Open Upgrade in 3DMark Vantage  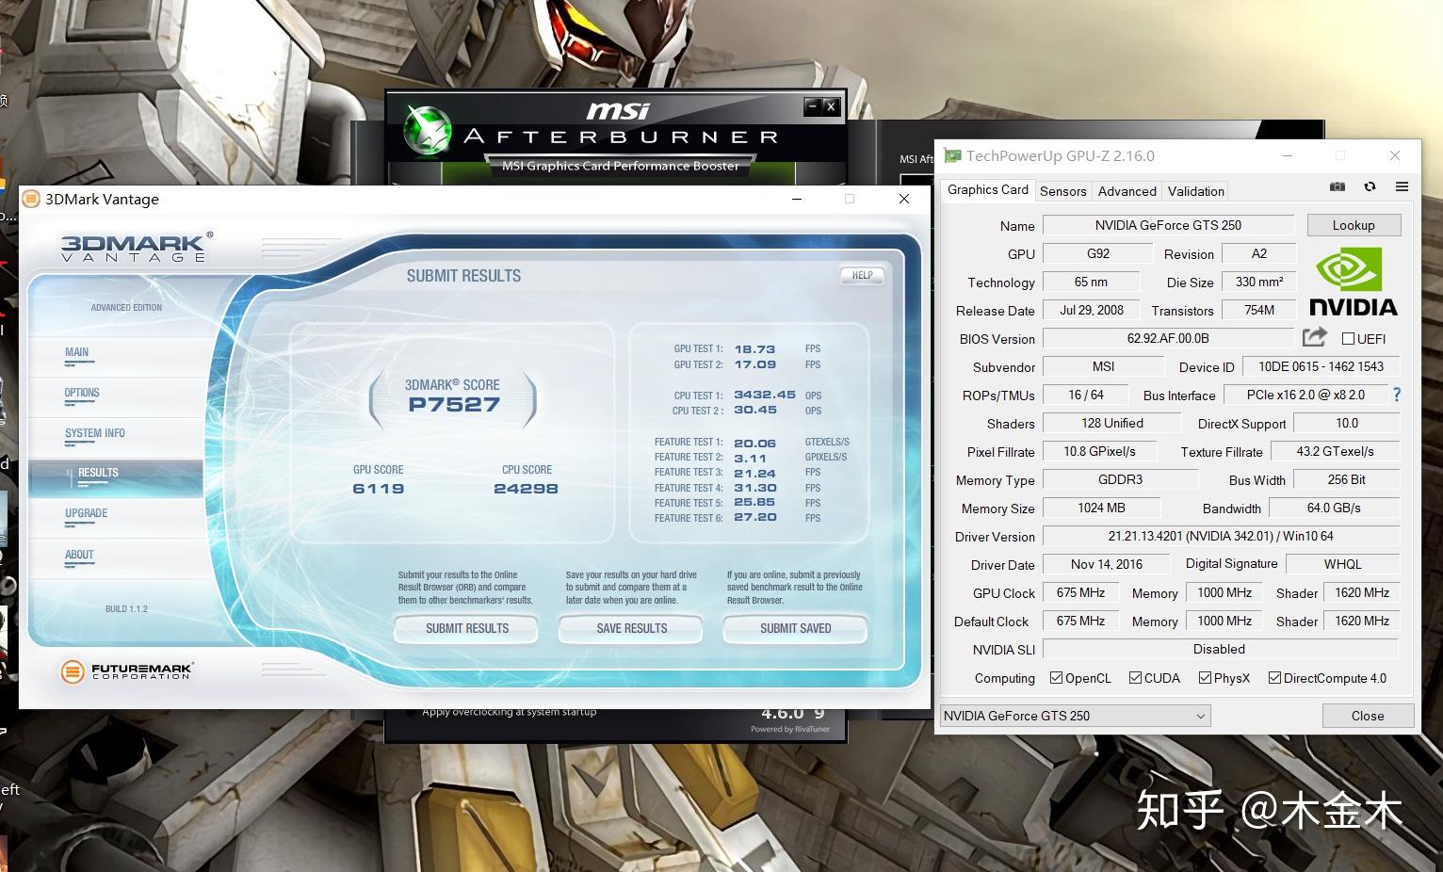pos(86,513)
